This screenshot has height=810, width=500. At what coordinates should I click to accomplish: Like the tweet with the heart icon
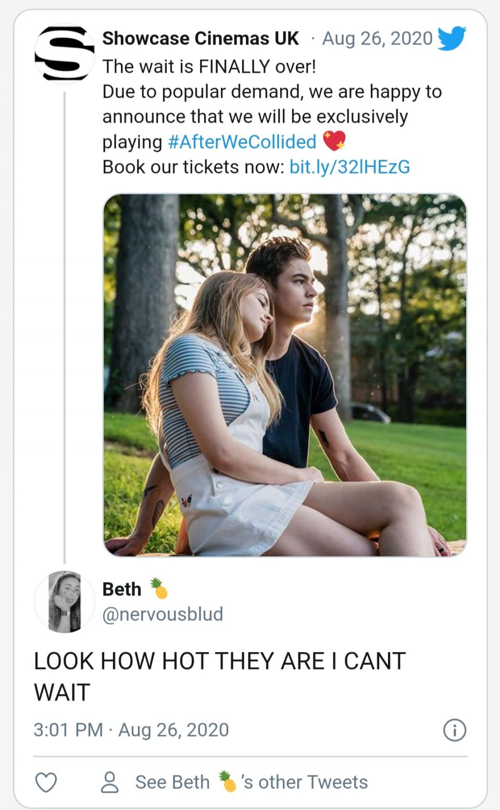[46, 782]
